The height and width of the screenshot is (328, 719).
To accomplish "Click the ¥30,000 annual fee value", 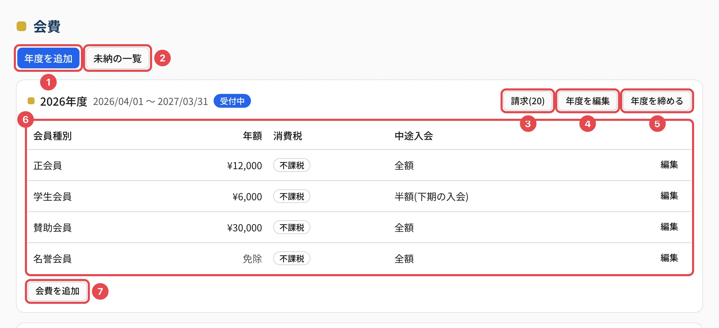I will click(x=244, y=228).
